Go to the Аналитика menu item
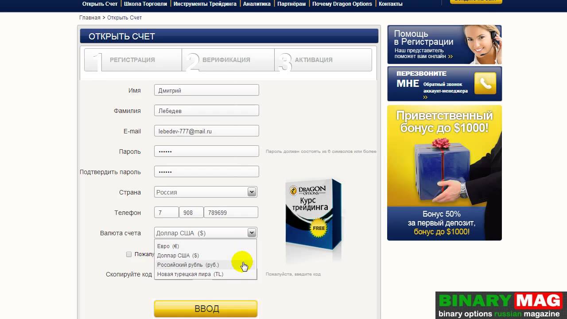Image resolution: width=567 pixels, height=319 pixels. click(x=257, y=4)
